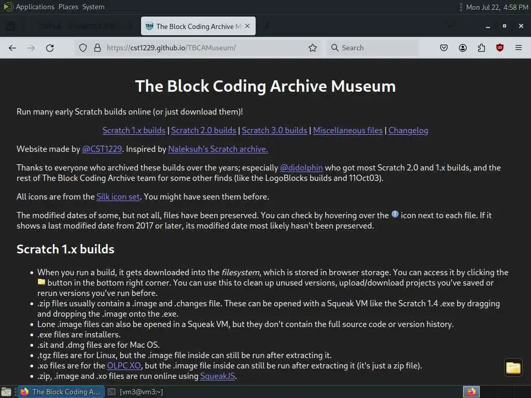Open the uBlock Origin extension icon
Screen dimensions: 531x398
[x=500, y=48]
